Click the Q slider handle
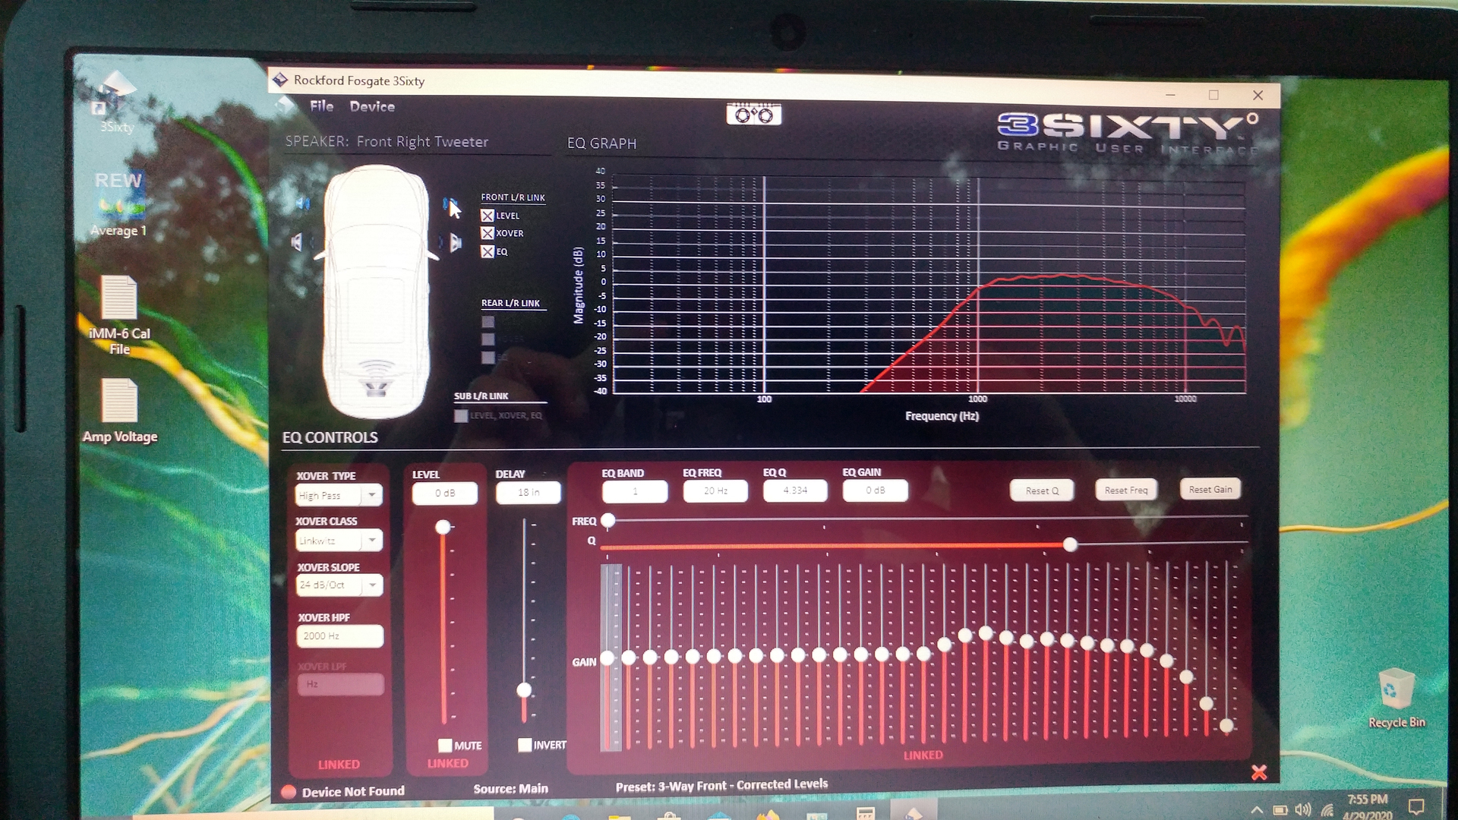The image size is (1458, 820). pos(1070,544)
